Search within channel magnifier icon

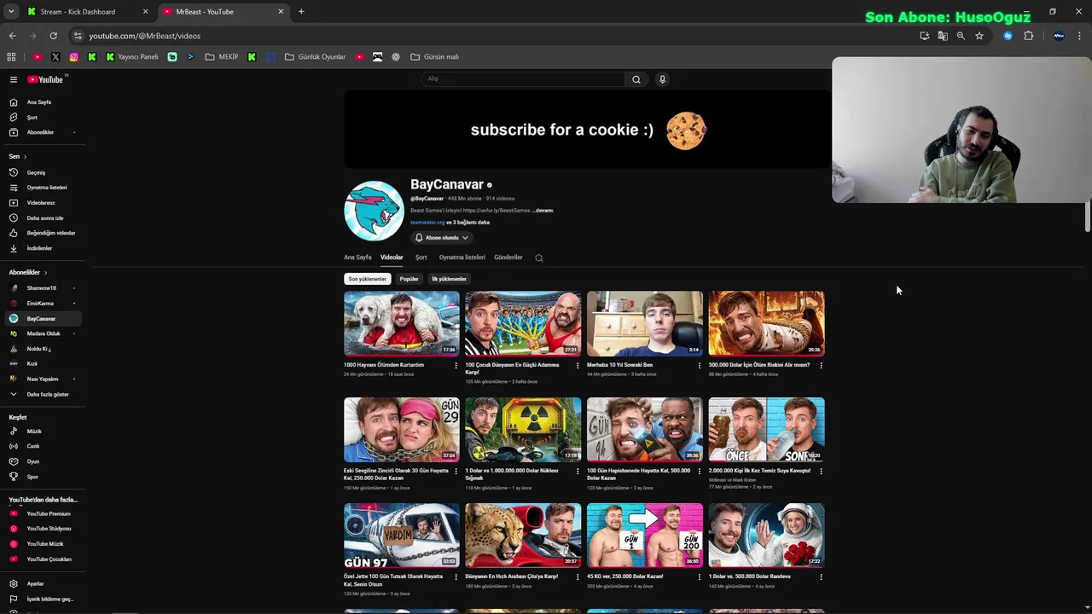pyautogui.click(x=538, y=258)
